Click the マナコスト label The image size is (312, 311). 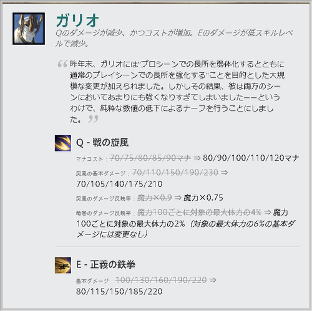[x=89, y=159]
